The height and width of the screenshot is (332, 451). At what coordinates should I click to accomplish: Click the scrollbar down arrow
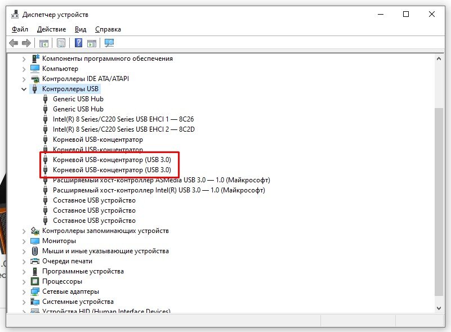click(x=439, y=308)
